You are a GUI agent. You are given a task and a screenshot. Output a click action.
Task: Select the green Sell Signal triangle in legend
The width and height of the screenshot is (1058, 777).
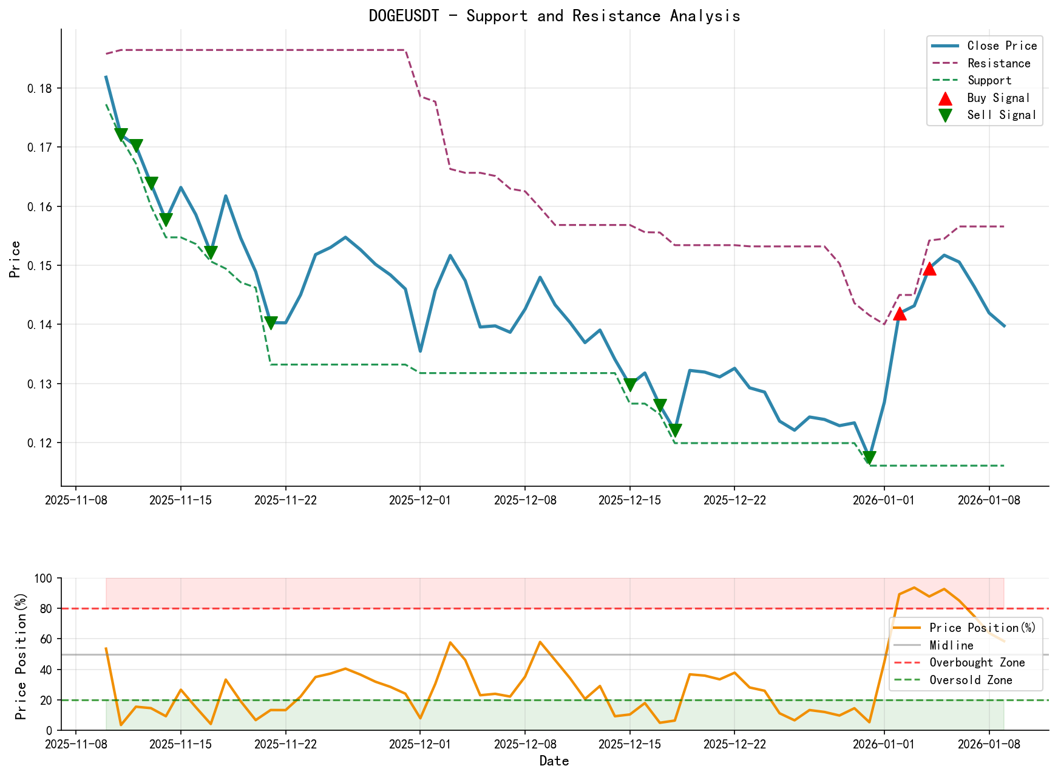coord(944,115)
